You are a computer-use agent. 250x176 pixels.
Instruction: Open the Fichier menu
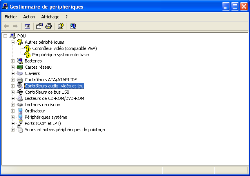coord(11,17)
